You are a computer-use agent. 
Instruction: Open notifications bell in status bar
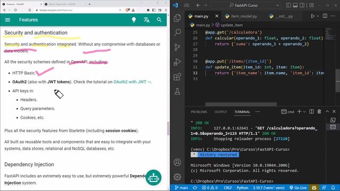(333, 187)
